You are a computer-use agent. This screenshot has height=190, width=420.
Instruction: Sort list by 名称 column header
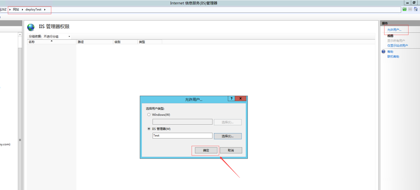pos(52,42)
